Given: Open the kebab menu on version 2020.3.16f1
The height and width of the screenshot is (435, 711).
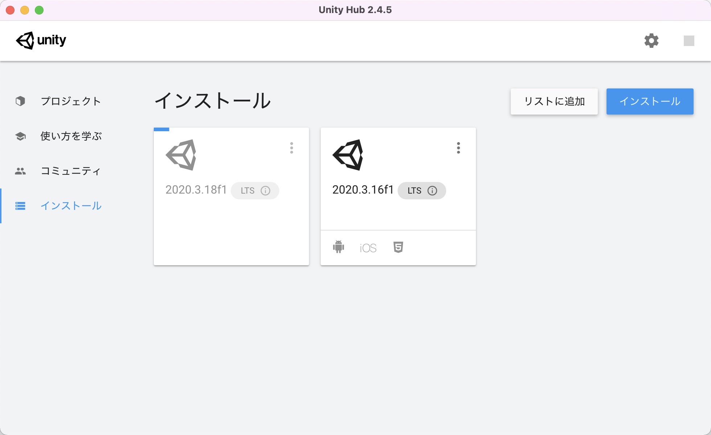Looking at the screenshot, I should point(458,148).
